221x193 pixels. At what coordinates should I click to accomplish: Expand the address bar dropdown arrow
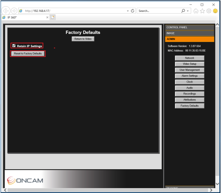click(x=128, y=11)
